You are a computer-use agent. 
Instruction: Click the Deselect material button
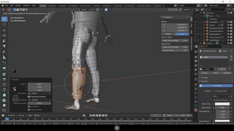click(227, 73)
